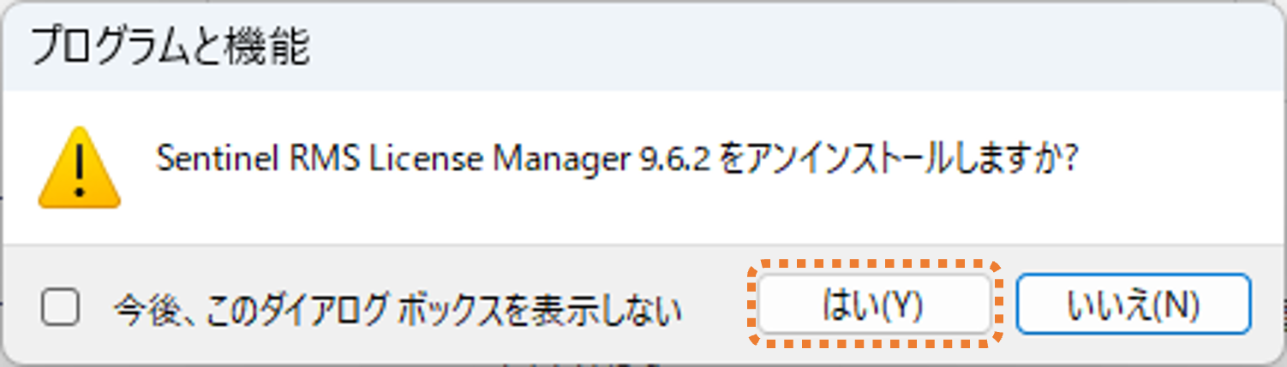Click the プログラムと機能 dialog title
This screenshot has width=1287, height=367.
(x=171, y=47)
